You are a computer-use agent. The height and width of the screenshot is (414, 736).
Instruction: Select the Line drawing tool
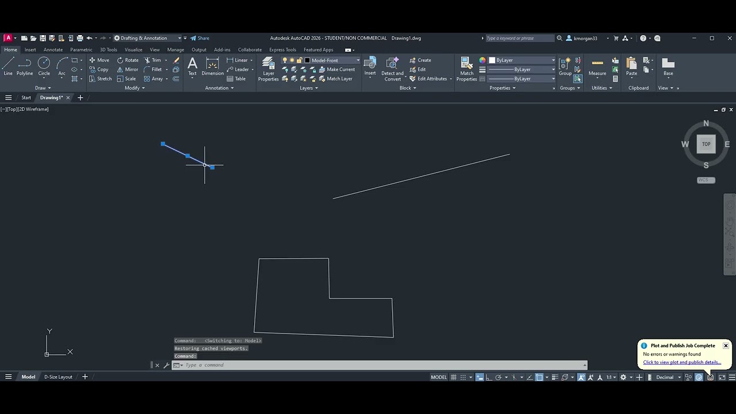(x=8, y=66)
